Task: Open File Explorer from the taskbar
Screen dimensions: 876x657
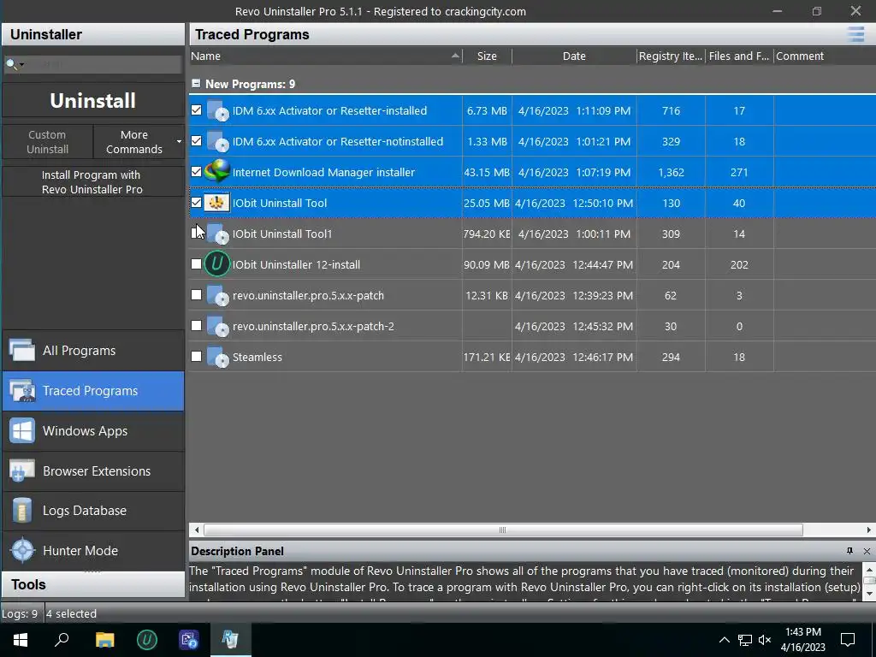Action: click(104, 640)
